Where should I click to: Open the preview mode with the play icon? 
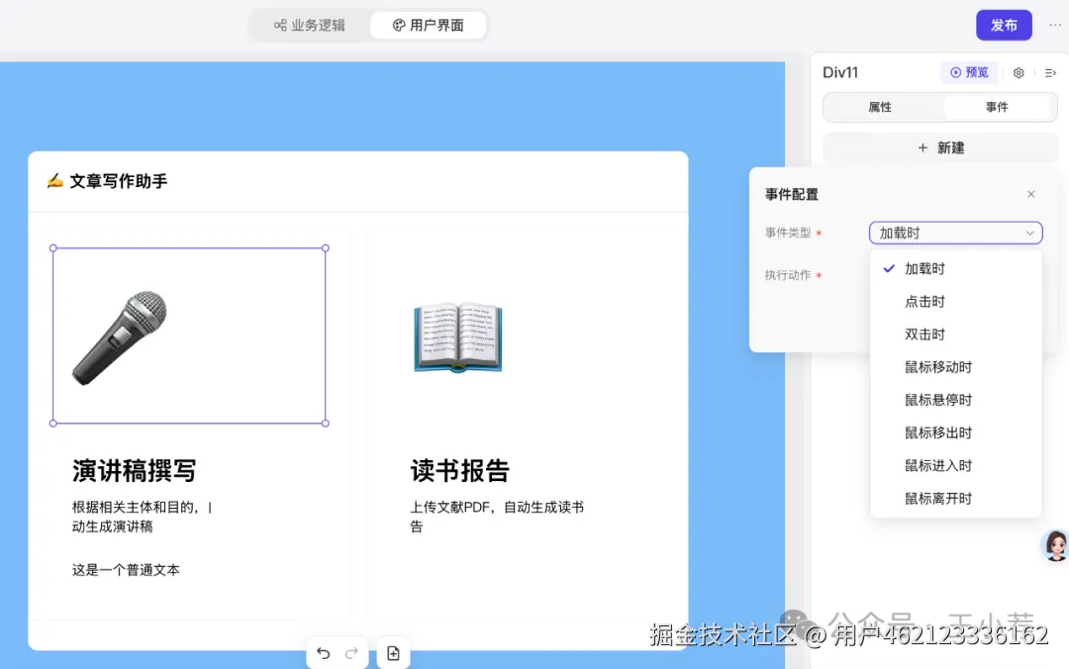point(968,71)
